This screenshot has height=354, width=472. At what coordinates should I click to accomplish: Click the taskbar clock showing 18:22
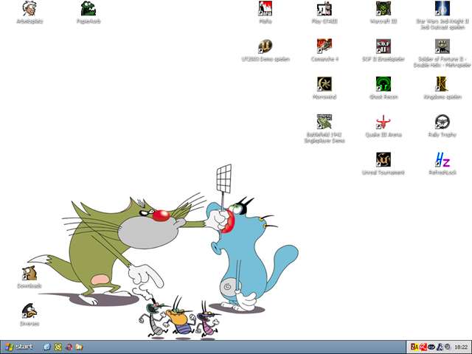(461, 347)
